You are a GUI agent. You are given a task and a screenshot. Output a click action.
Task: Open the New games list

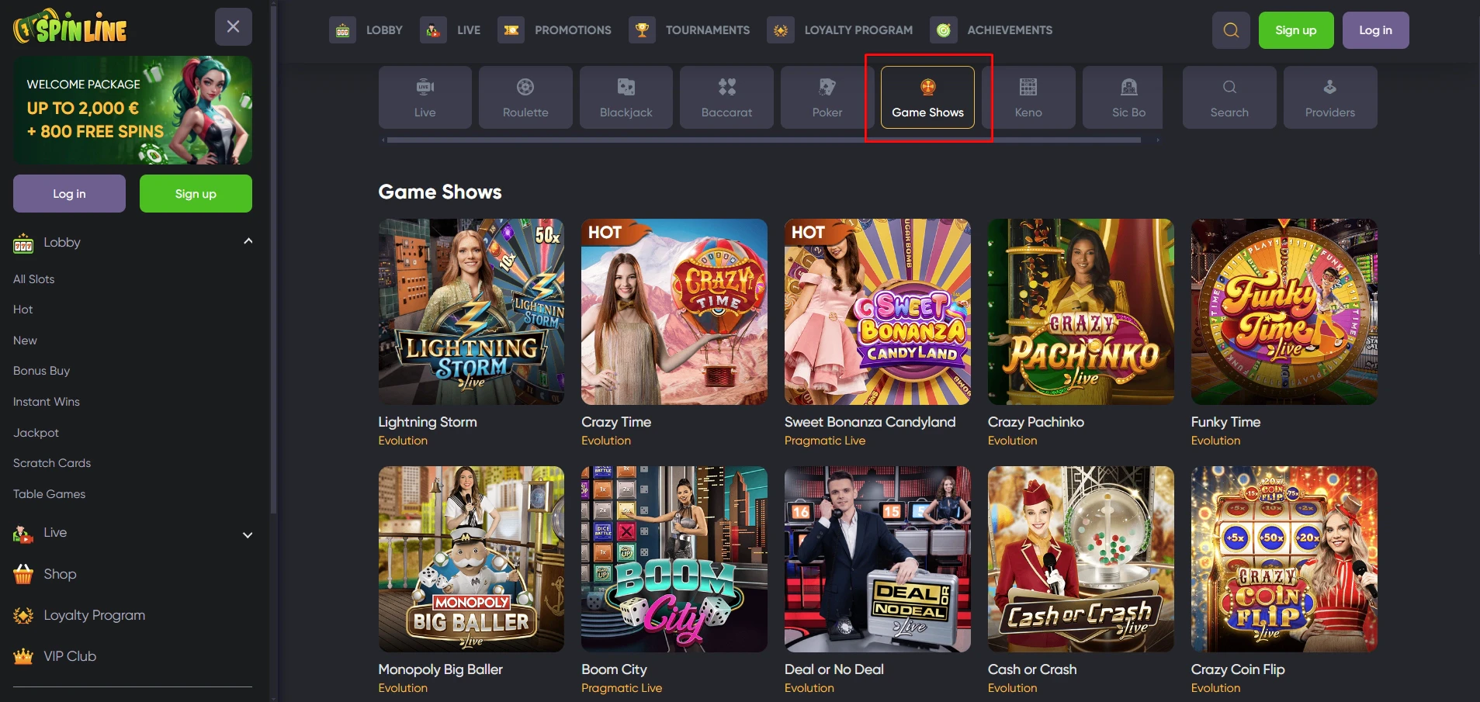(x=25, y=341)
